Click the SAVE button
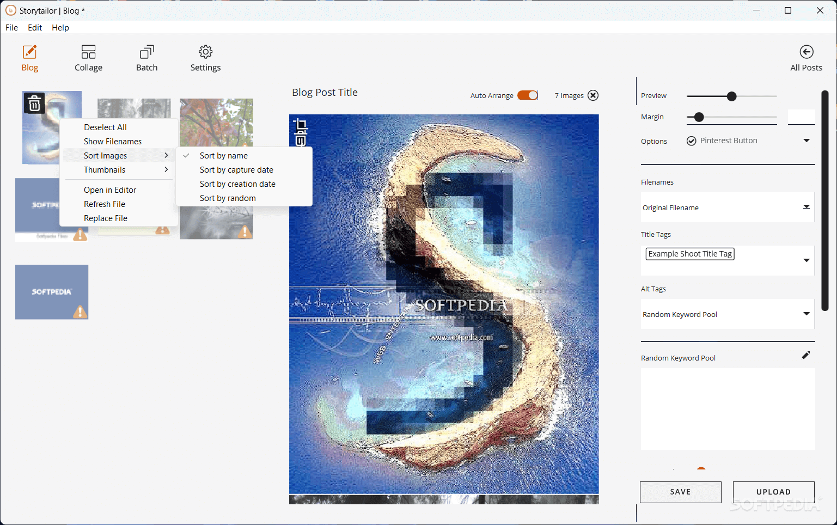This screenshot has width=837, height=525. (x=680, y=492)
